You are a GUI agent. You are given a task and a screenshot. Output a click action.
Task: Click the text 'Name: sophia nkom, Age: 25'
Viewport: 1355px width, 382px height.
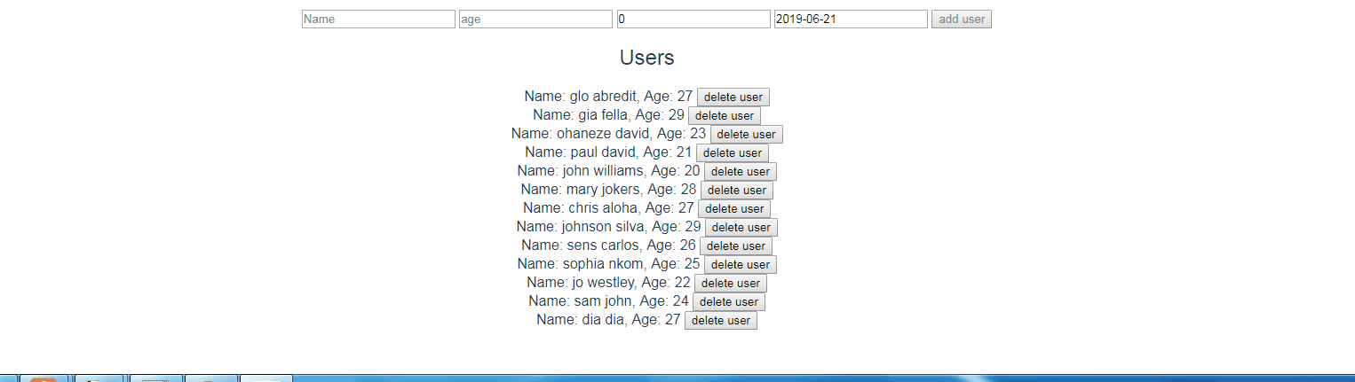click(609, 264)
